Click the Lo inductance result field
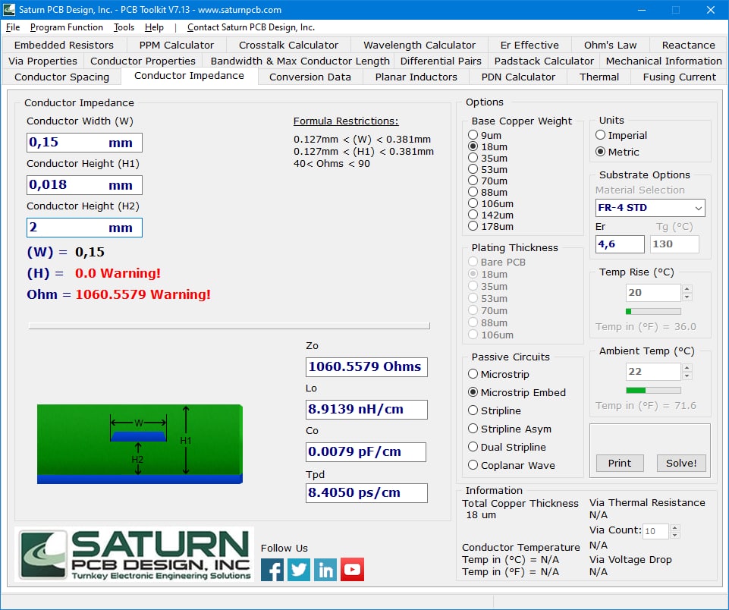Viewport: 729px width, 610px height. [x=366, y=410]
